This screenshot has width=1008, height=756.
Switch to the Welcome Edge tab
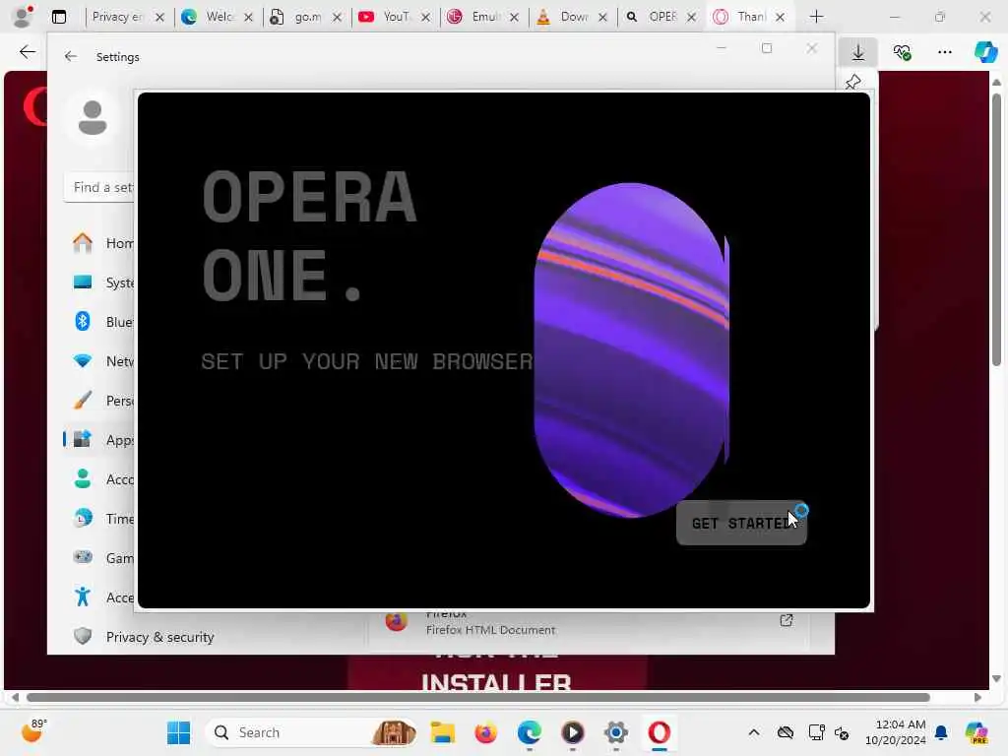coord(217,17)
